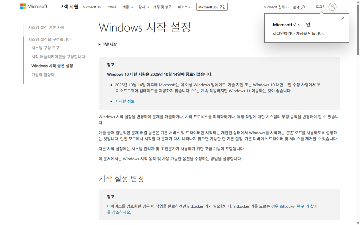Screen dimensions: 360x225
Task: Click the Microsoft logo
Action: [34, 6]
